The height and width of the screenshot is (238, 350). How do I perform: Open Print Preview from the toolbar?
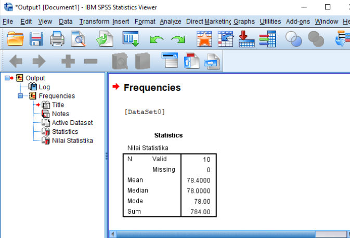coord(77,39)
